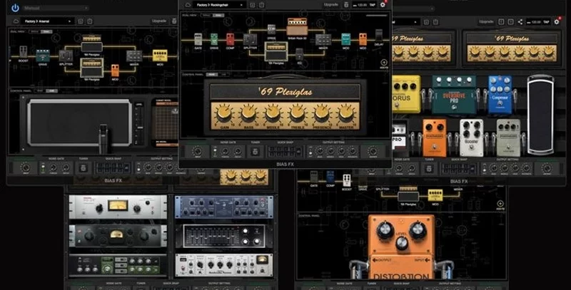Open the settings gear in the right window
571x290 pixels.
click(557, 22)
